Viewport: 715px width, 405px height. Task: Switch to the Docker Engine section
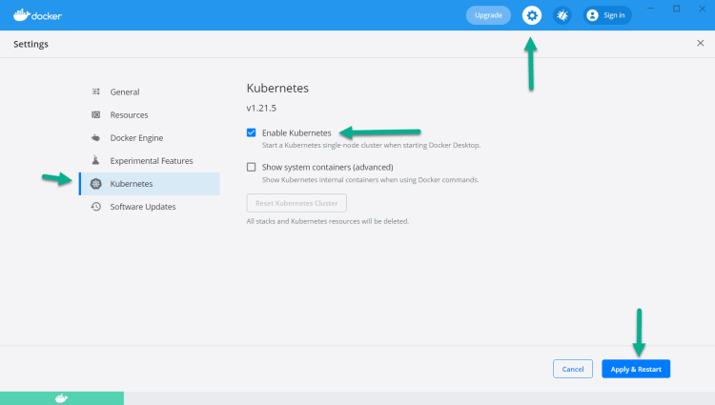pyautogui.click(x=138, y=138)
